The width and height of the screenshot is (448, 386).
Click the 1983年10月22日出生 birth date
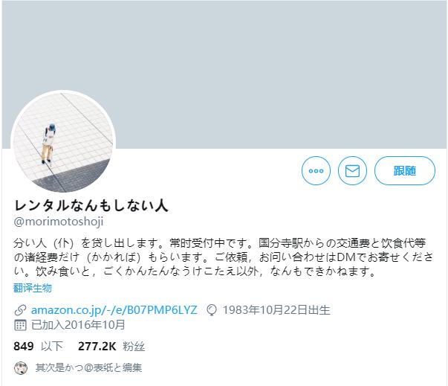tap(276, 310)
